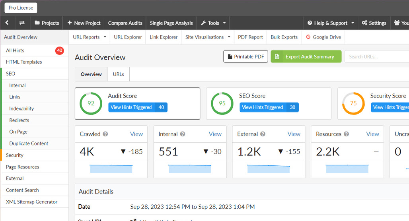Click the Printable PDF button
This screenshot has width=409, height=221.
coord(246,56)
